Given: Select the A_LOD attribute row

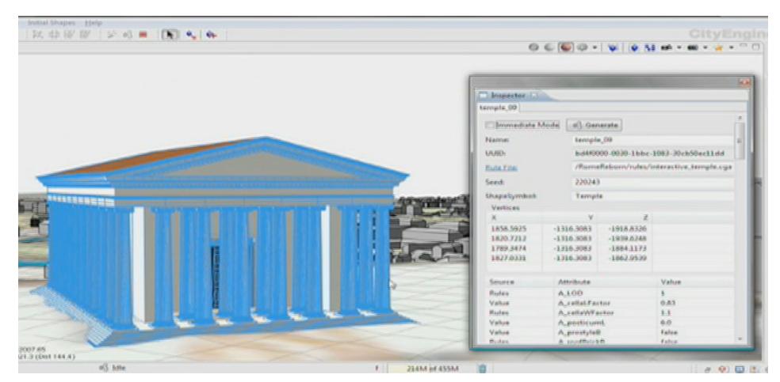Looking at the screenshot, I should coord(610,293).
